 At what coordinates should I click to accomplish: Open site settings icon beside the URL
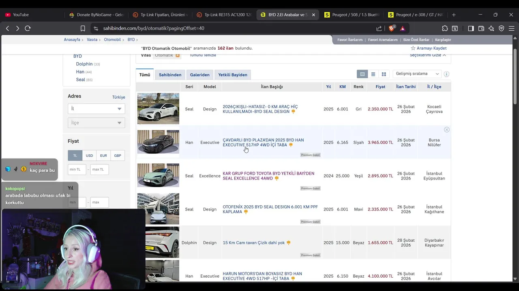pyautogui.click(x=96, y=28)
